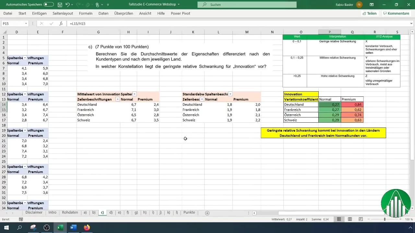This screenshot has height=233, width=415.
Task: Click the touch/mouse mode icon
Action: (97, 5)
